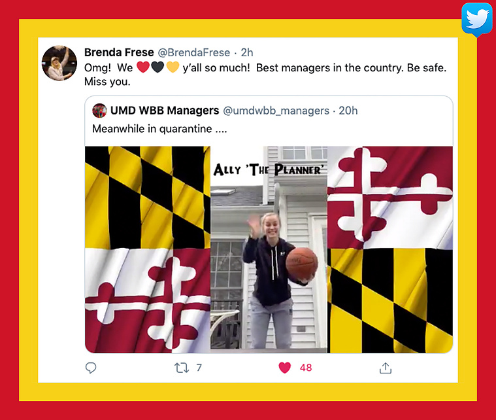The image size is (496, 420).
Task: Click the Brenda Frese display name
Action: pos(119,52)
